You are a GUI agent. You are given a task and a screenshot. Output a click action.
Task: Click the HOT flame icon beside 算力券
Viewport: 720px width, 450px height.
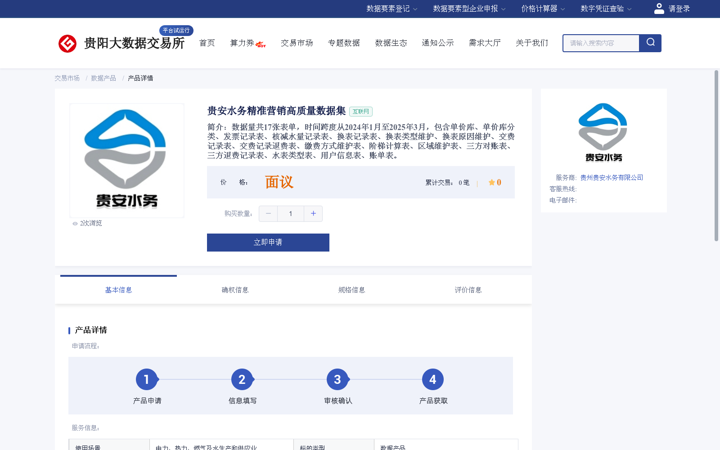(x=261, y=44)
